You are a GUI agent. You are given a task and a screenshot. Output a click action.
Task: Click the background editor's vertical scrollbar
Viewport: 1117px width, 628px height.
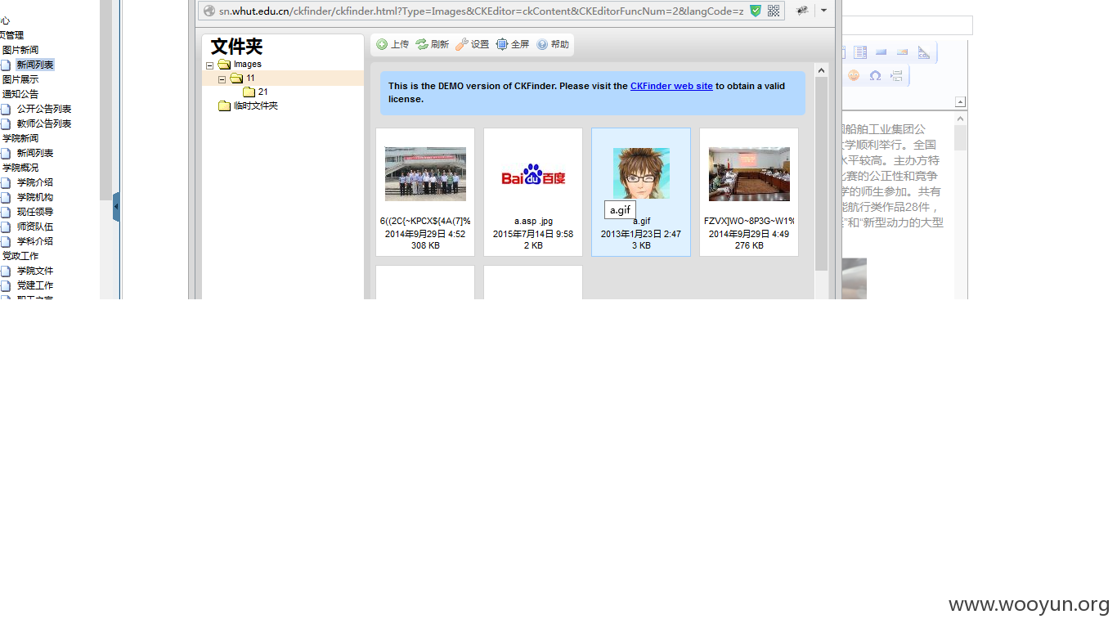click(x=961, y=137)
